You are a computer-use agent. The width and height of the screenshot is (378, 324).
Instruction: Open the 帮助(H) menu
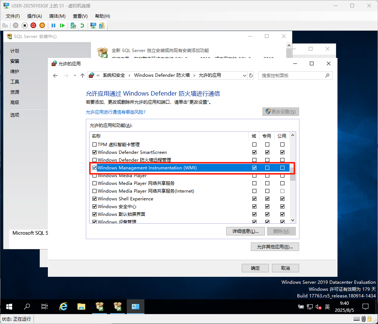coord(102,16)
